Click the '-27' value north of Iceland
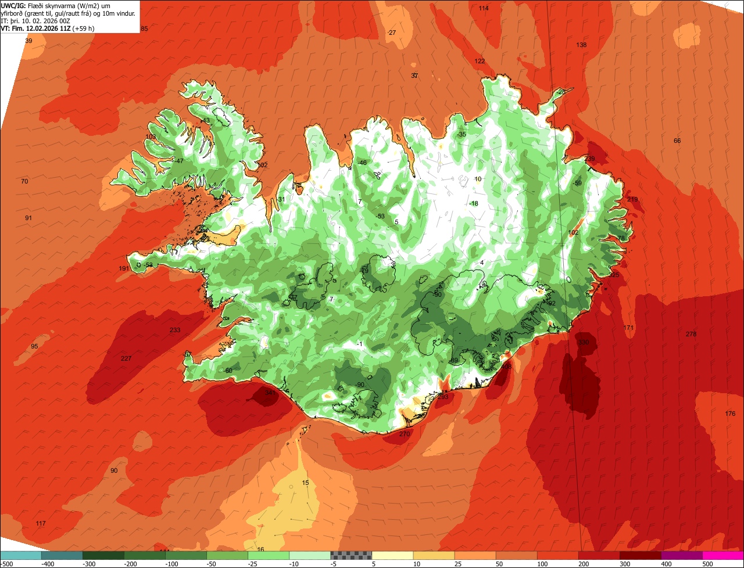This screenshot has width=744, height=568. [391, 33]
